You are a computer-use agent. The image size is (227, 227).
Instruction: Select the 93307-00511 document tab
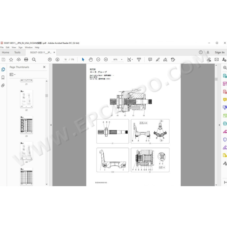[41, 53]
